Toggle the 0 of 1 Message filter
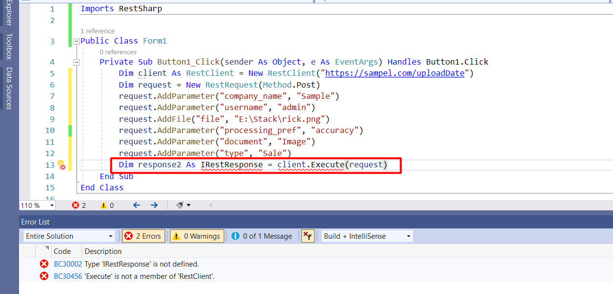613x294 pixels. [262, 236]
